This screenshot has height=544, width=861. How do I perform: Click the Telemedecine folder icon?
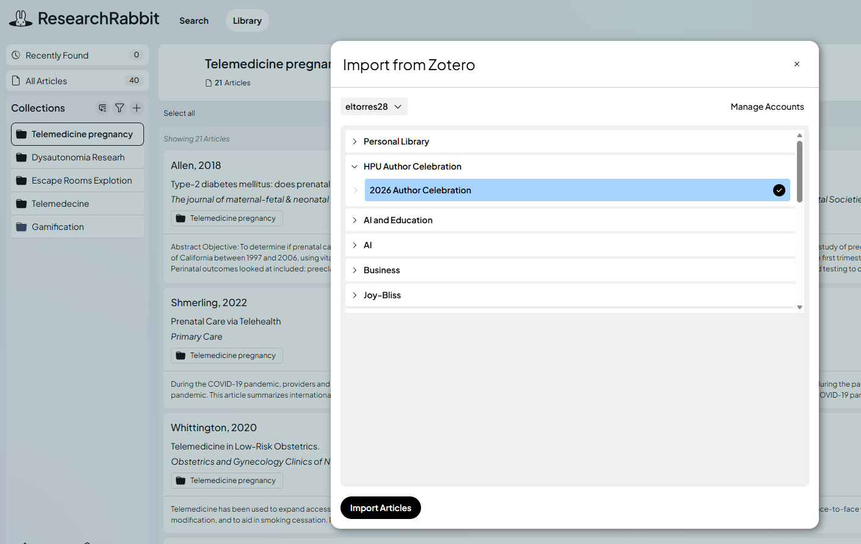21,204
